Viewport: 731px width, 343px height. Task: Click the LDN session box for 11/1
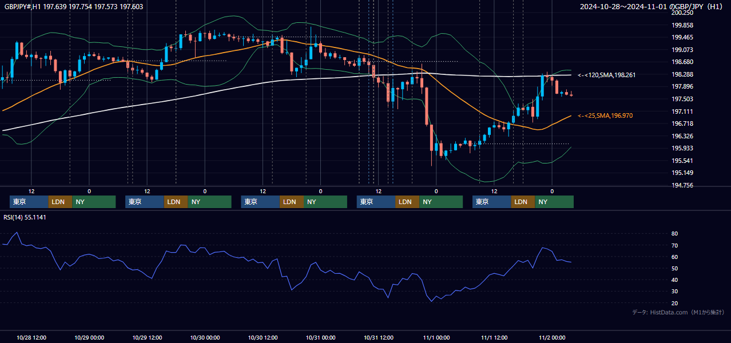click(523, 202)
